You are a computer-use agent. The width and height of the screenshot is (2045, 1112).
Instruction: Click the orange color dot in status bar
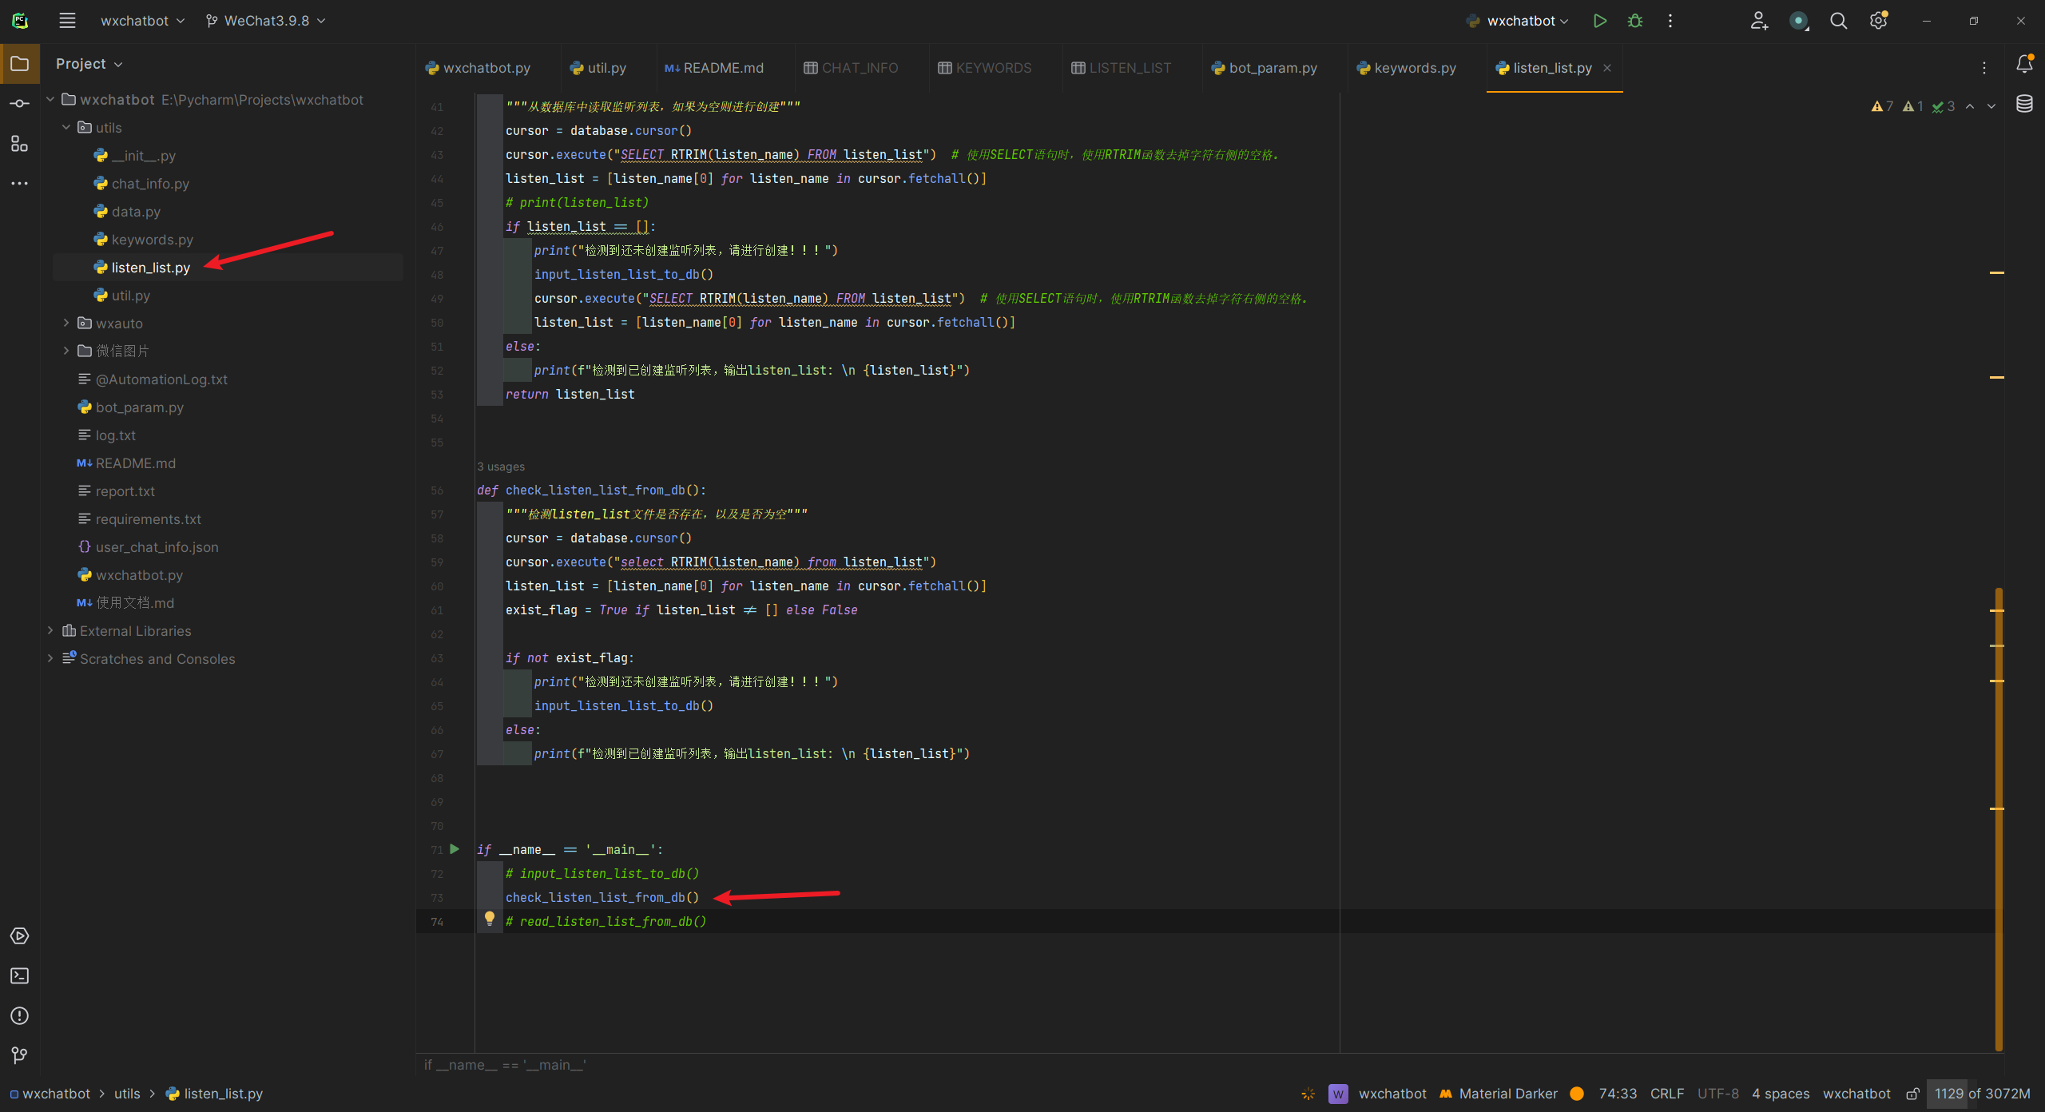(x=1577, y=1094)
